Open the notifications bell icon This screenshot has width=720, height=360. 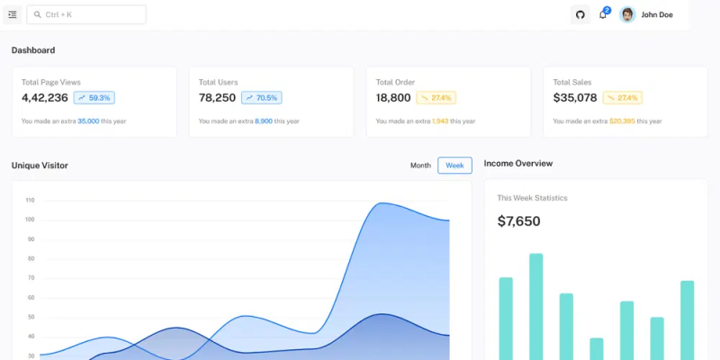click(603, 14)
